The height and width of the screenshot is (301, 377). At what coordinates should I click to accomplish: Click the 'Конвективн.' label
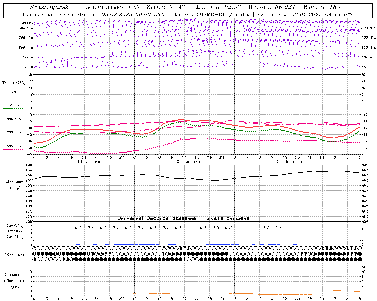click(15, 275)
